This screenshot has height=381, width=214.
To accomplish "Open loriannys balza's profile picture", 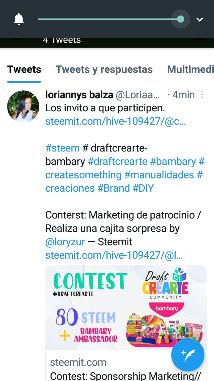I will tap(23, 107).
